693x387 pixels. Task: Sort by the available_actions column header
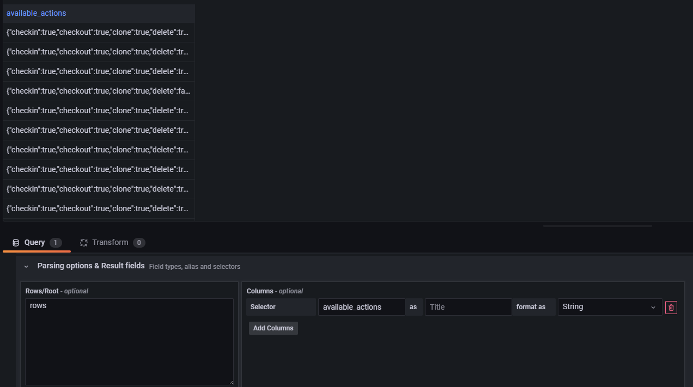[x=36, y=13]
